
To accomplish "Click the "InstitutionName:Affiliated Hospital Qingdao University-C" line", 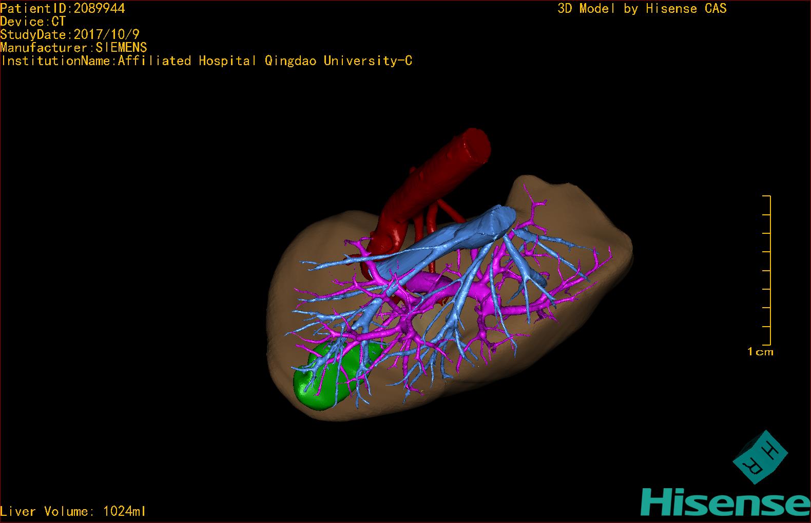I will (206, 61).
